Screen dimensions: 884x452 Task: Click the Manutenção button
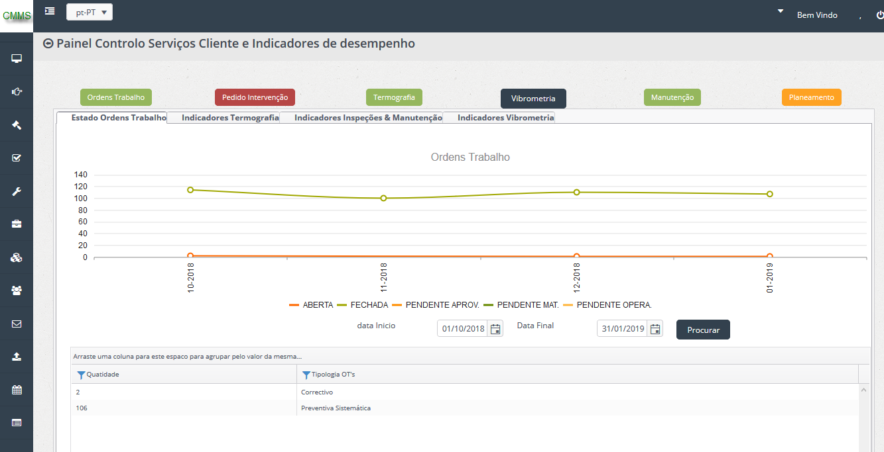pos(672,97)
